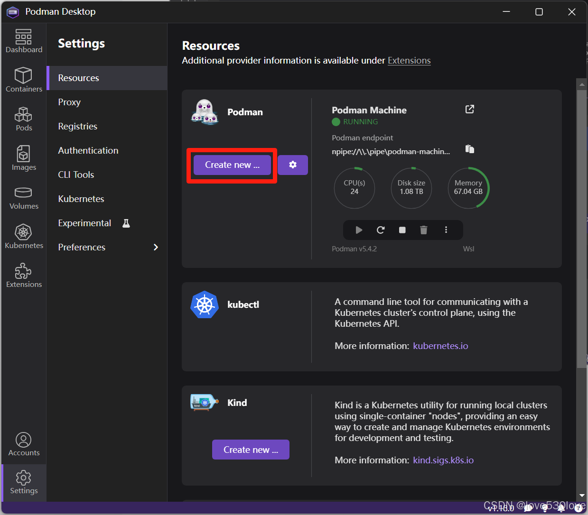Image resolution: width=588 pixels, height=515 pixels.
Task: Click the Kind bottle logo
Action: coord(205,402)
